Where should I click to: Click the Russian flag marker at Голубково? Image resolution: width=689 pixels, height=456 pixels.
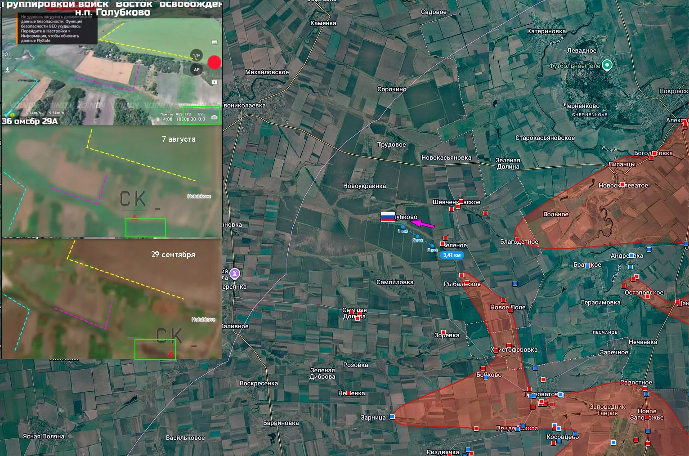click(x=388, y=217)
